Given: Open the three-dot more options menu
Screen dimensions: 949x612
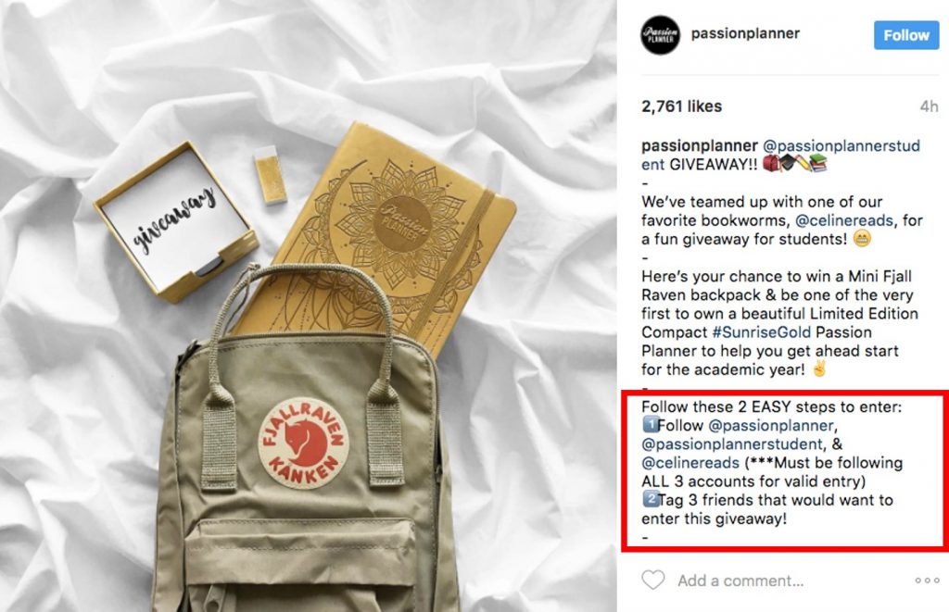Looking at the screenshot, I should pyautogui.click(x=927, y=581).
